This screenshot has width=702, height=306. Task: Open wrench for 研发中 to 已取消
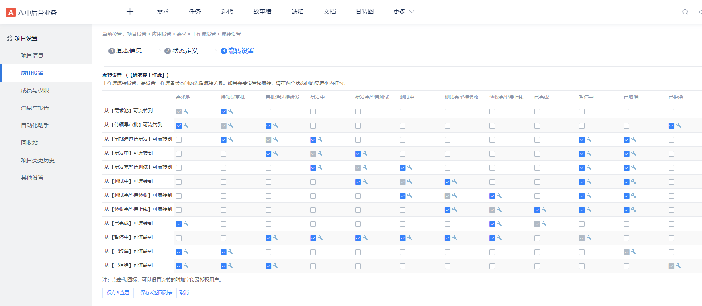click(634, 153)
